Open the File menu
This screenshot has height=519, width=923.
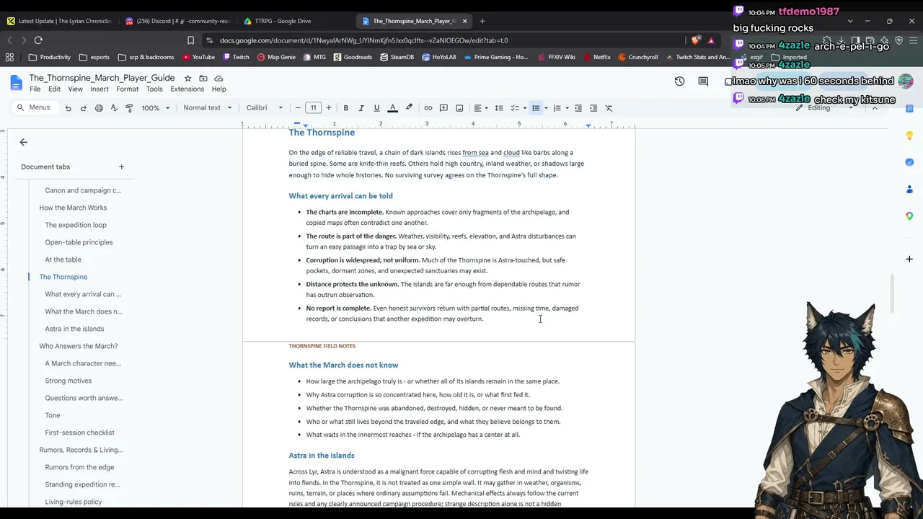35,89
